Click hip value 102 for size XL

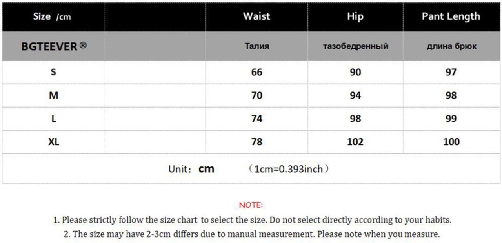pos(355,142)
